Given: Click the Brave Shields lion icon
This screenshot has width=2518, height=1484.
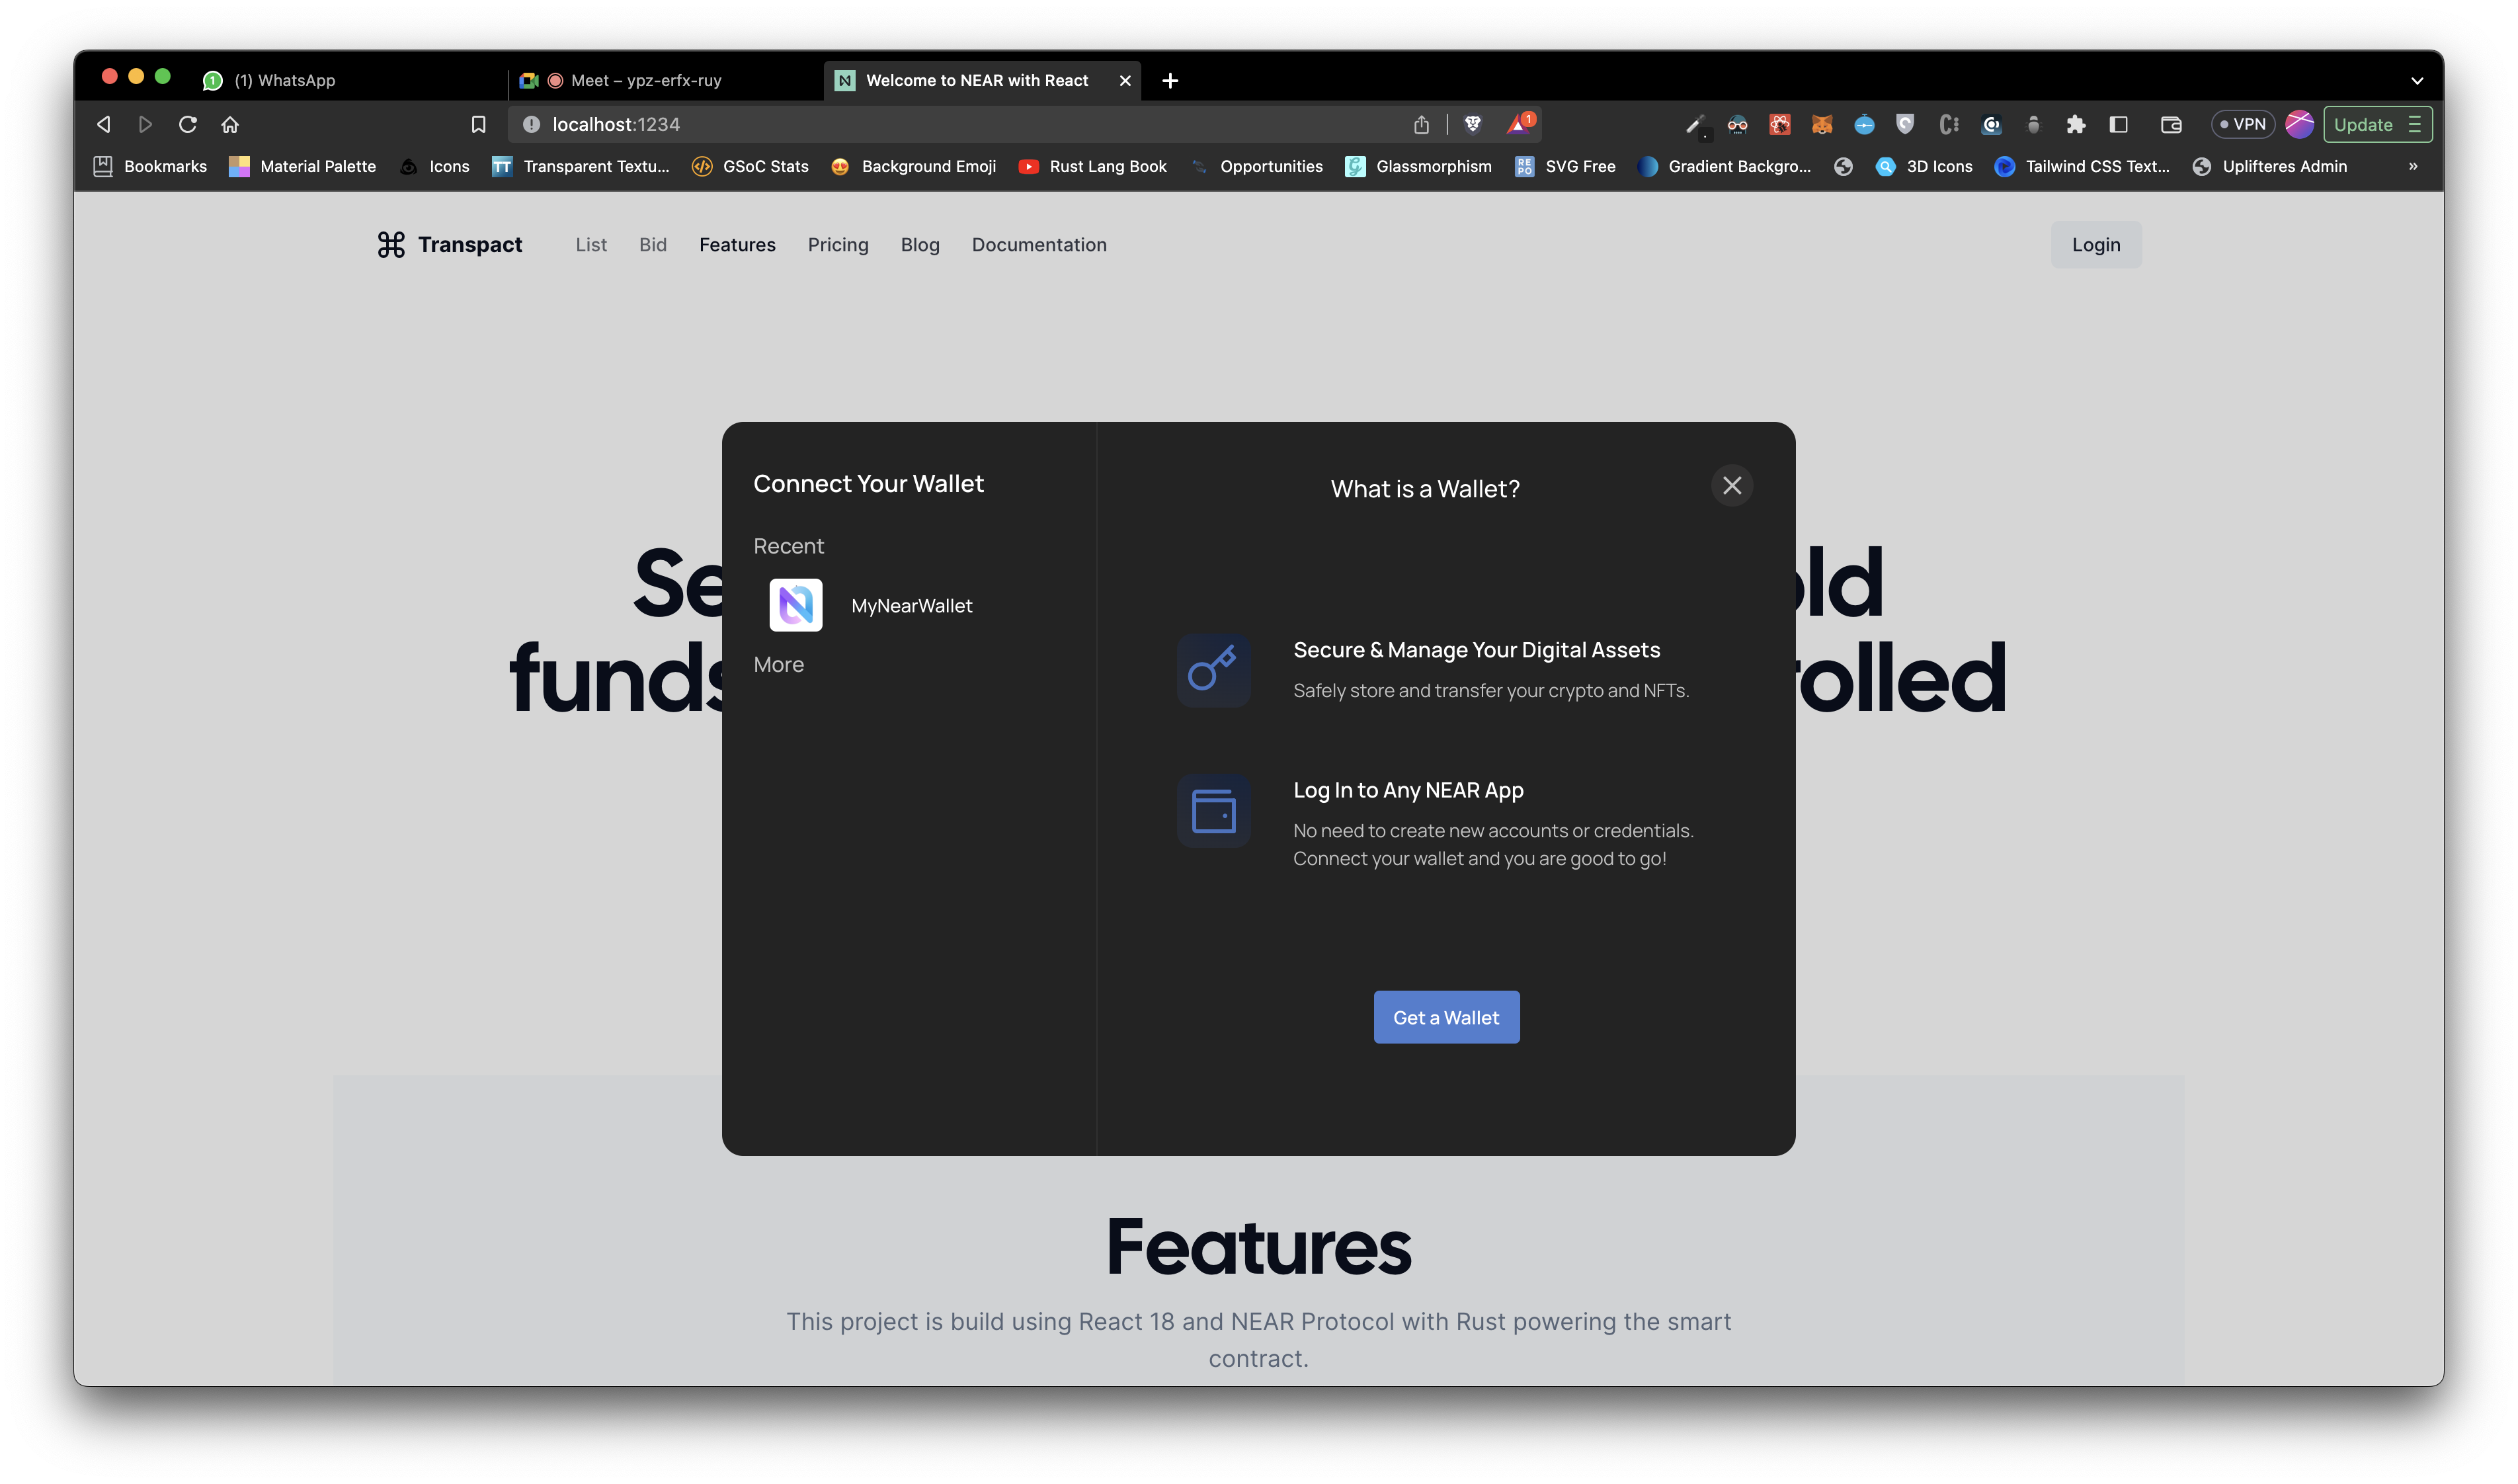Looking at the screenshot, I should (x=1471, y=124).
